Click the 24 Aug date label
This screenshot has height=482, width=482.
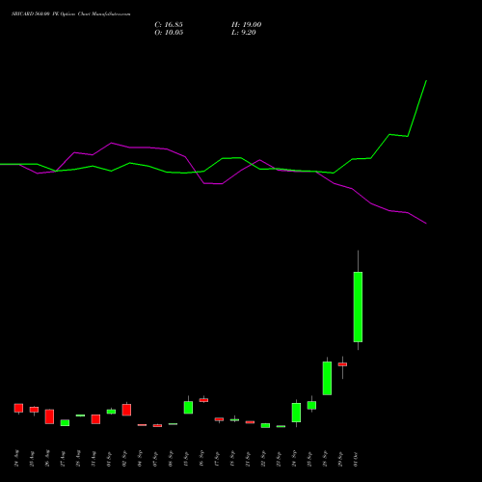pyautogui.click(x=17, y=458)
